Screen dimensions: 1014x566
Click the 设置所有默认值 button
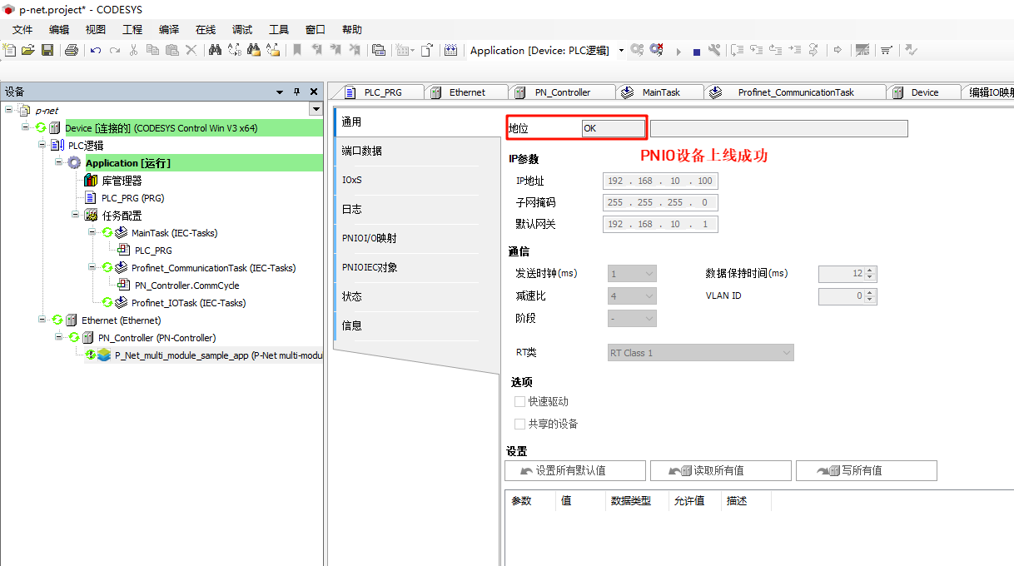(574, 470)
